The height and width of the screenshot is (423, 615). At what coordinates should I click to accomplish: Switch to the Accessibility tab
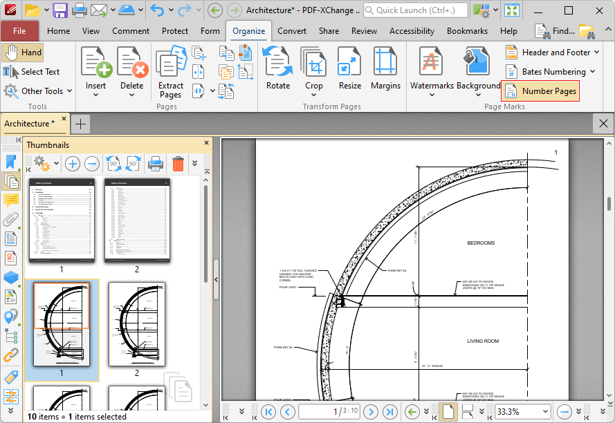tap(412, 31)
